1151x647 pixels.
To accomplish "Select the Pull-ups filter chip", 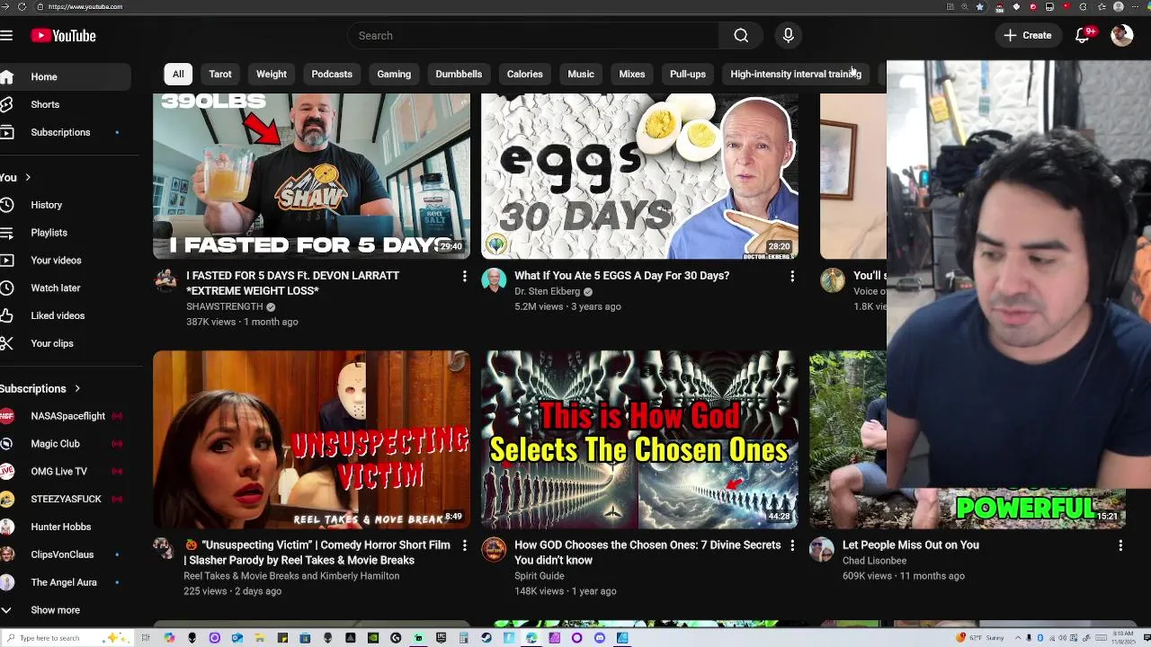I will 688,75.
